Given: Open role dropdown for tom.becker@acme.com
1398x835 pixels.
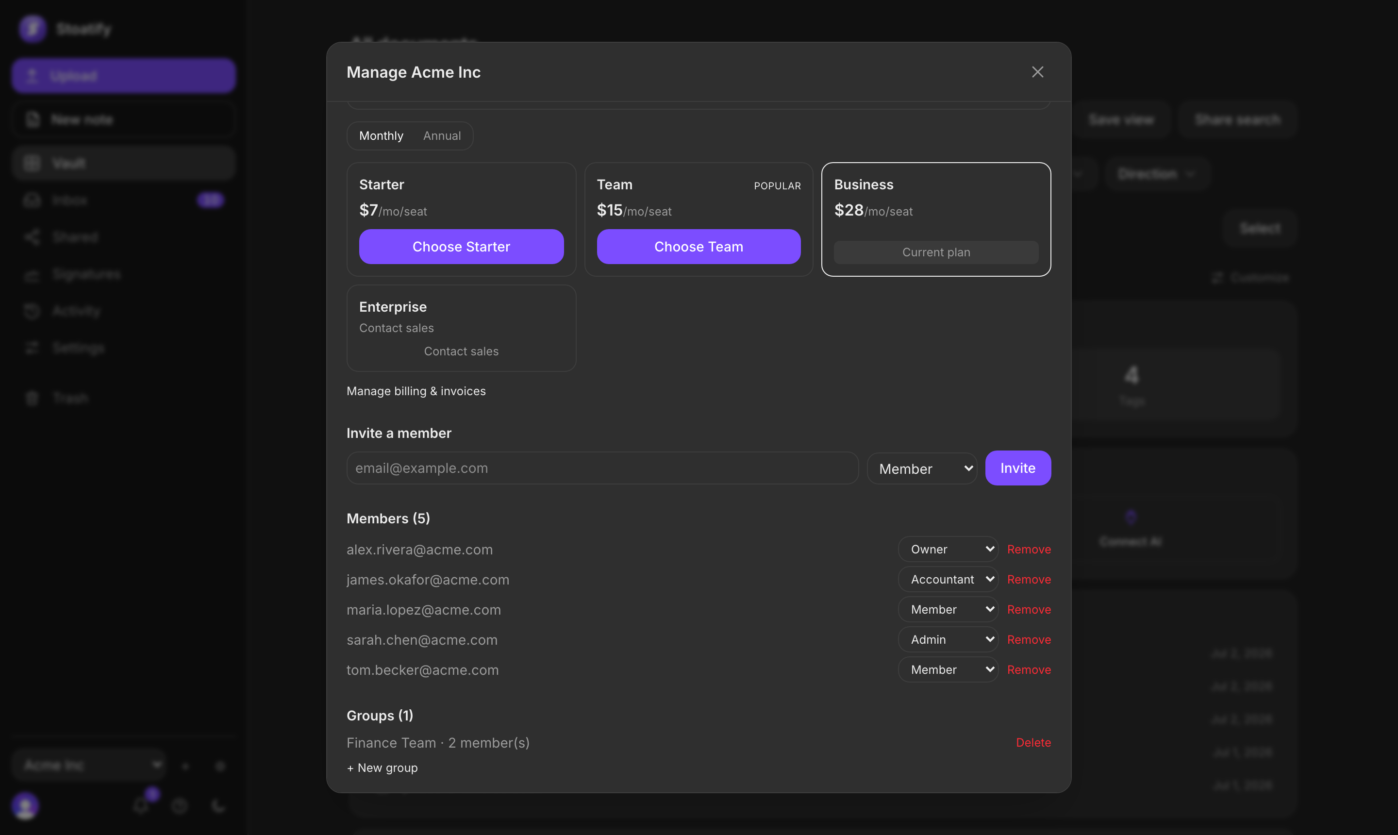Looking at the screenshot, I should (948, 669).
